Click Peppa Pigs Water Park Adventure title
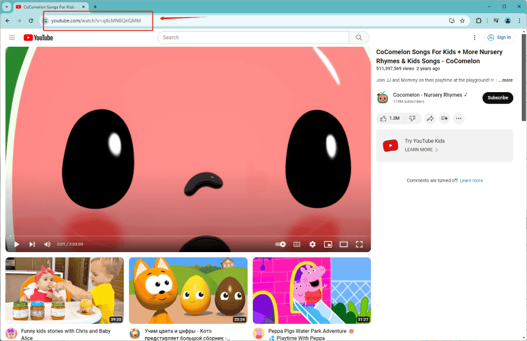Screen dimensions: 527x341 pyautogui.click(x=311, y=334)
